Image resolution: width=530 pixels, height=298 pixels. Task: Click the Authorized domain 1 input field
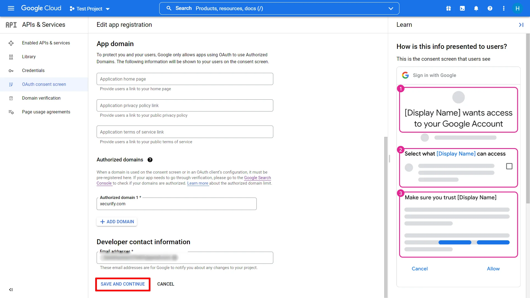pyautogui.click(x=177, y=203)
